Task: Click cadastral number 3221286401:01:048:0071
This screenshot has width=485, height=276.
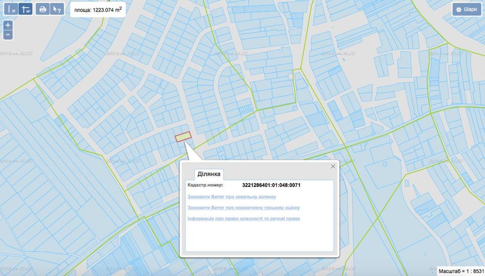Action: pos(271,185)
